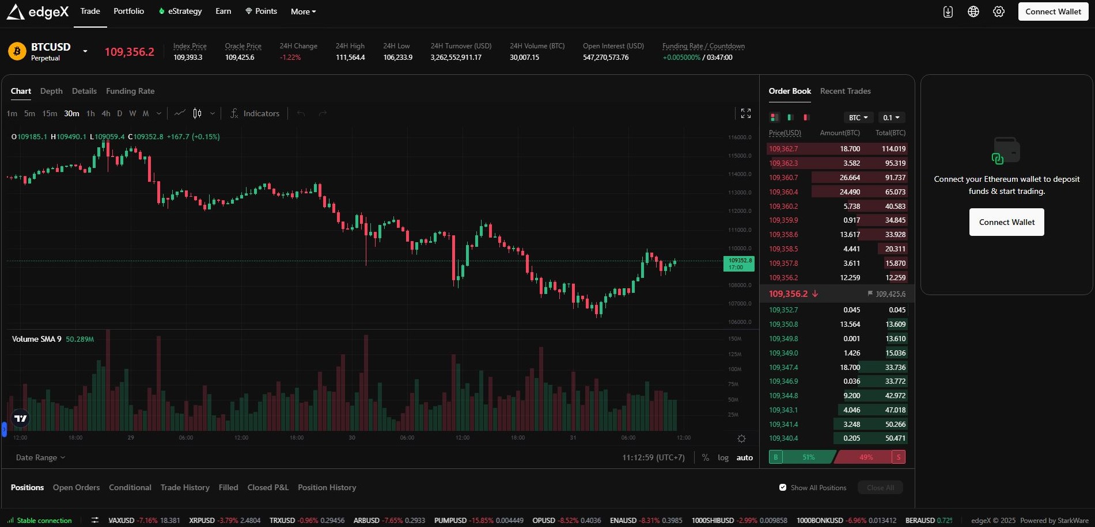Screen dimensions: 1095x527
Task: Switch to the Recent Trades tab
Action: [x=845, y=91]
